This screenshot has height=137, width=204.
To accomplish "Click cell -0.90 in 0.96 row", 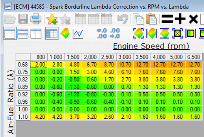I will [73, 102].
